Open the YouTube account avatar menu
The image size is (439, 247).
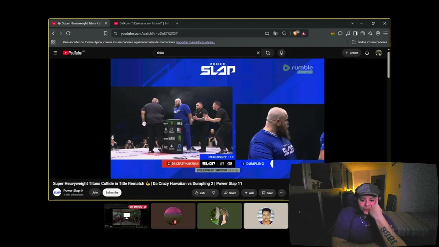tap(379, 53)
